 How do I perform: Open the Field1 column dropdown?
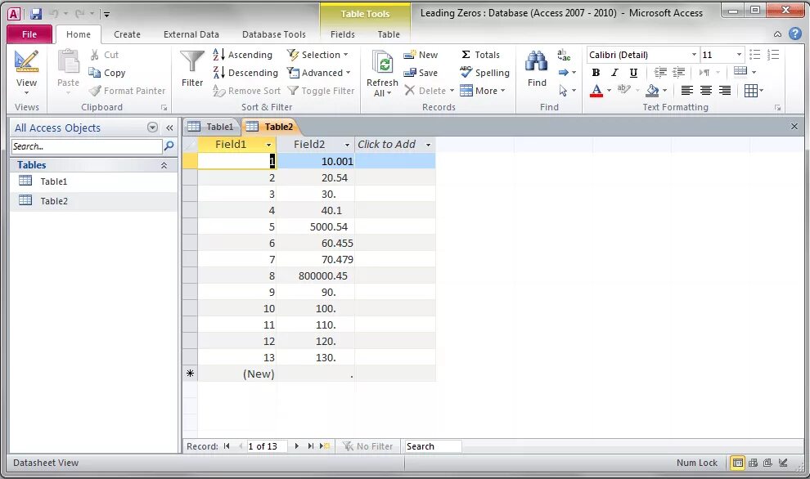268,144
